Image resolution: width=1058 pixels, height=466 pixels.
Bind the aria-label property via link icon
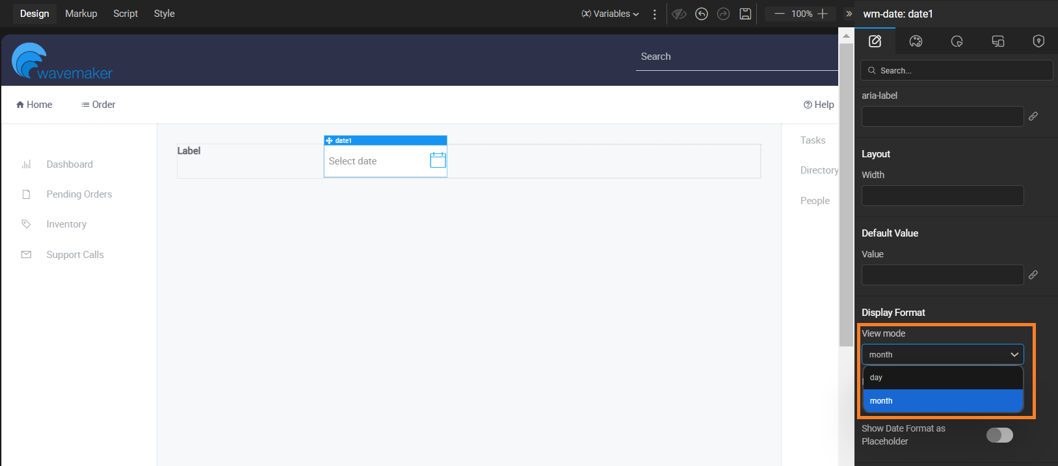coord(1033,116)
